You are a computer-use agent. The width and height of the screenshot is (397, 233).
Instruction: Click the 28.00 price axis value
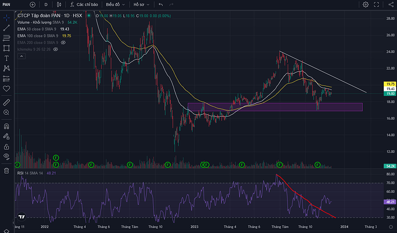(x=390, y=18)
